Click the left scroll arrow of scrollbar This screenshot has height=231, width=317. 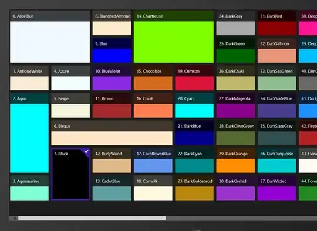tap(15, 218)
